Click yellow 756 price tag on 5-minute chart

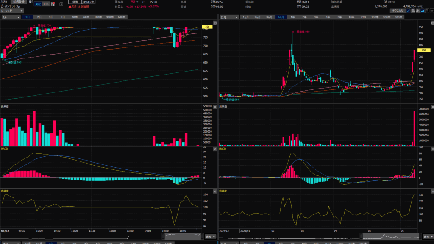point(207,27)
